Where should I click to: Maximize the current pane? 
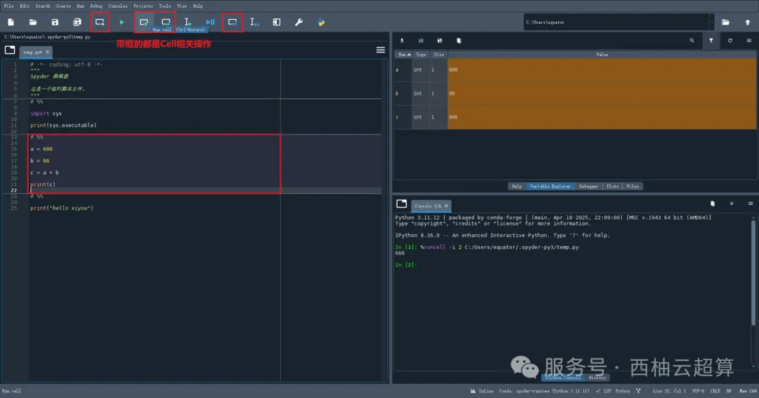276,22
